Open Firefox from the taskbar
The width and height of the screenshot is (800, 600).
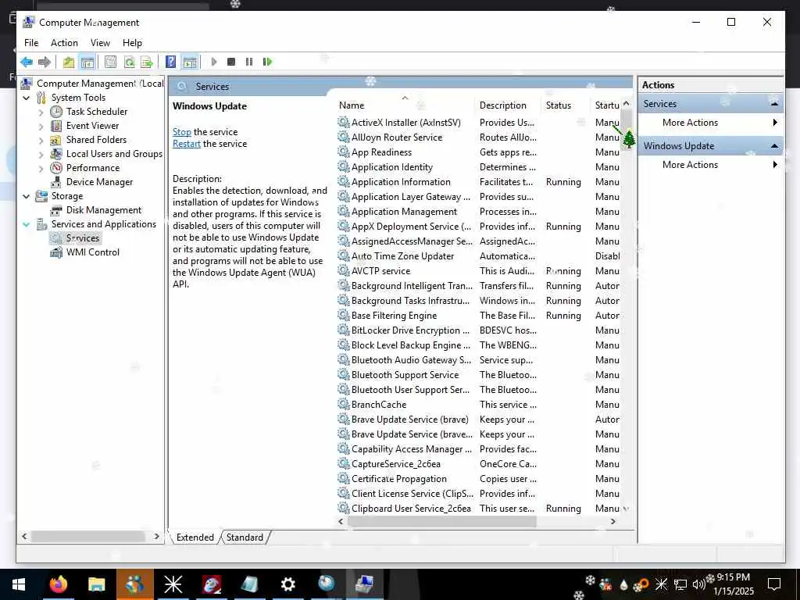coord(59,584)
